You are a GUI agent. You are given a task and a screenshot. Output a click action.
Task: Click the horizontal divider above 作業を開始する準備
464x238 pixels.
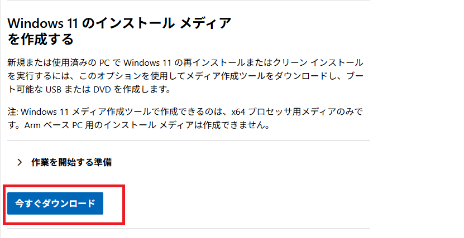[x=189, y=141]
